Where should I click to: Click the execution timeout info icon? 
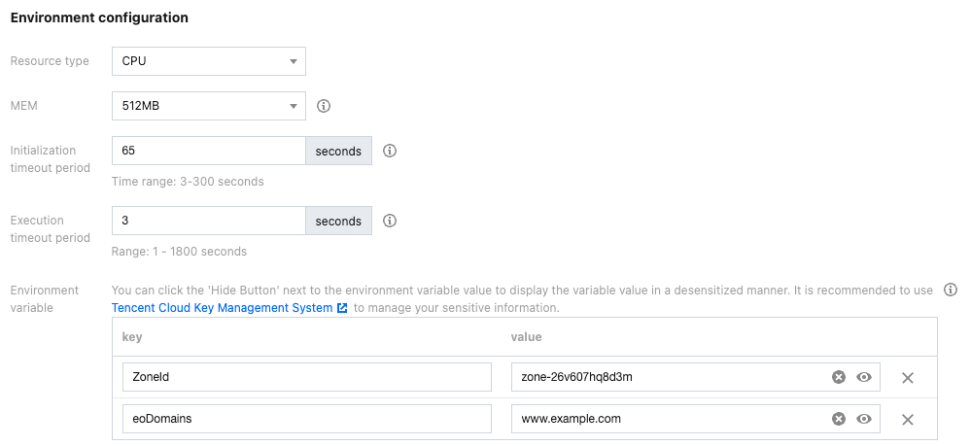pos(390,222)
